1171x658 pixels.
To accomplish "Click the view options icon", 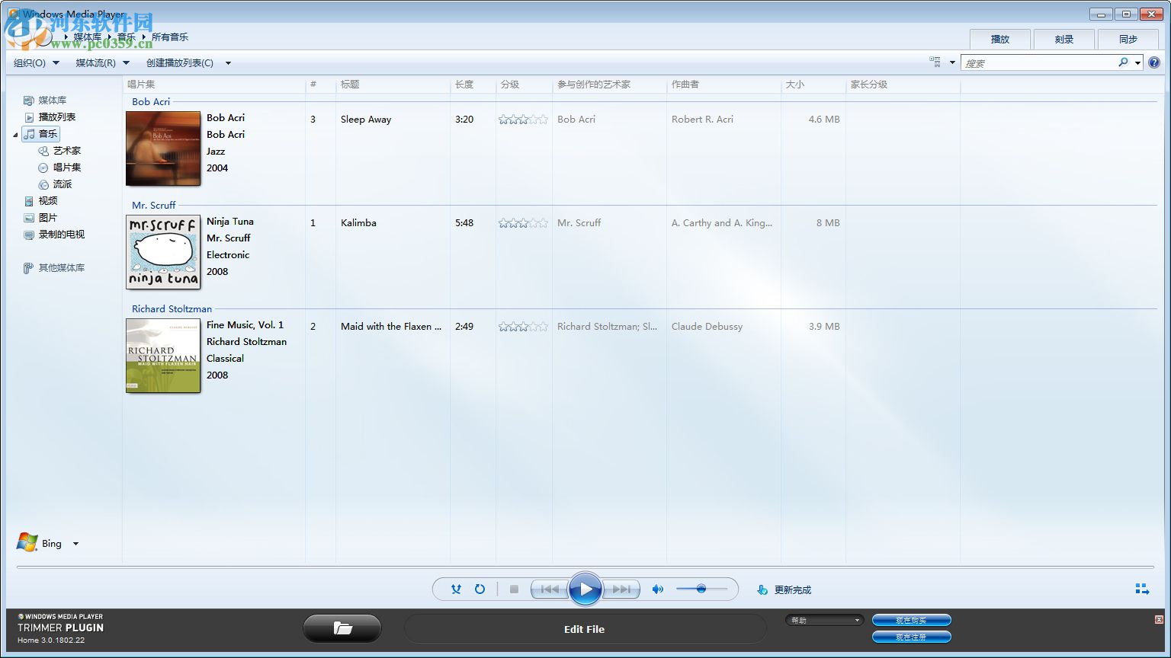I will [935, 62].
